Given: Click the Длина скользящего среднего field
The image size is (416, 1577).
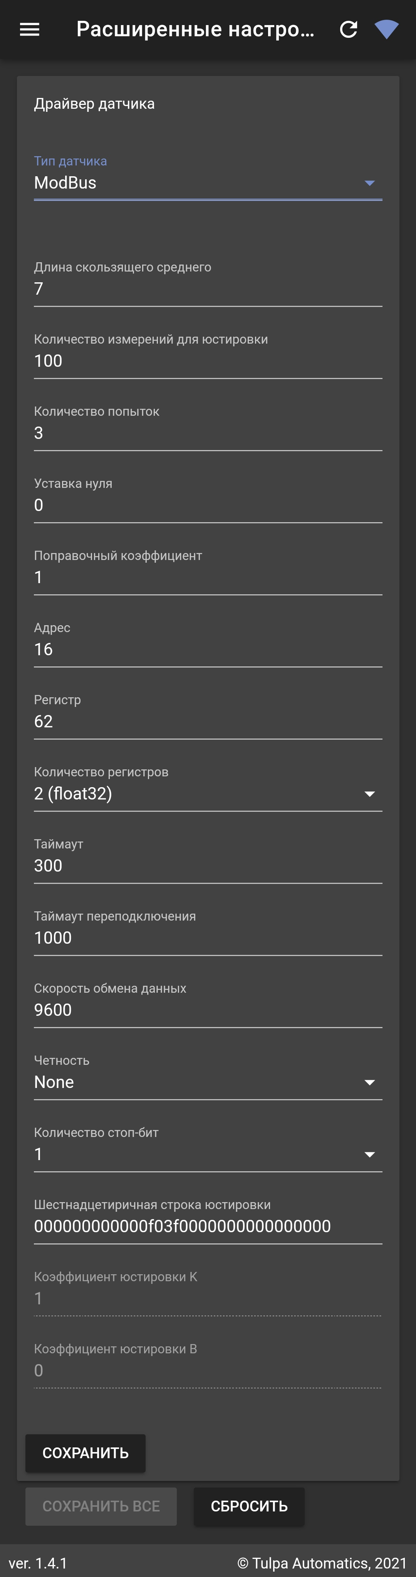Looking at the screenshot, I should 208,288.
